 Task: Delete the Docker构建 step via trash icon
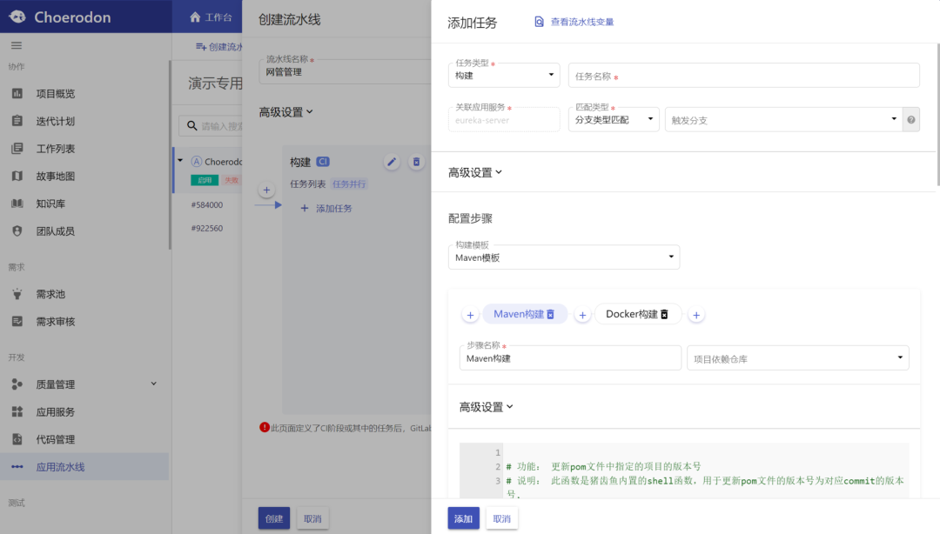tap(664, 314)
